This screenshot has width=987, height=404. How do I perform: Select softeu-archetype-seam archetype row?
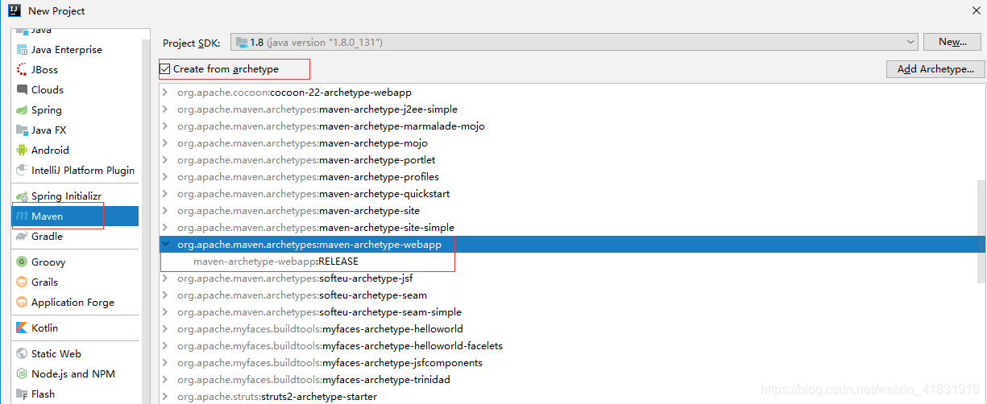pos(568,295)
